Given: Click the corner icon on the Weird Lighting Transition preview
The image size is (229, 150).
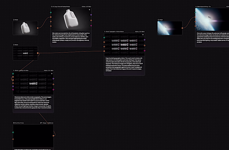Looking at the screenshot, I should point(52,74).
